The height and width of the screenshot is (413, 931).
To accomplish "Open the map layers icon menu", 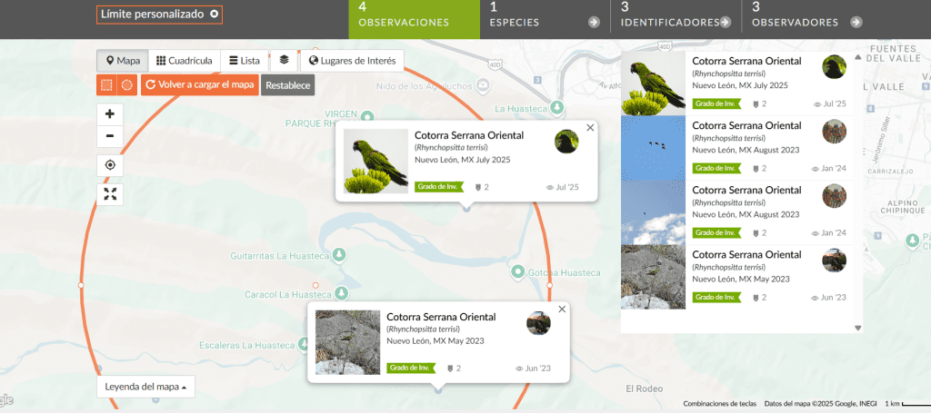I will pyautogui.click(x=284, y=61).
